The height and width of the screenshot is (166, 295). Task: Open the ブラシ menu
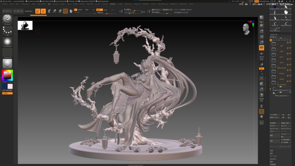tap(12, 4)
